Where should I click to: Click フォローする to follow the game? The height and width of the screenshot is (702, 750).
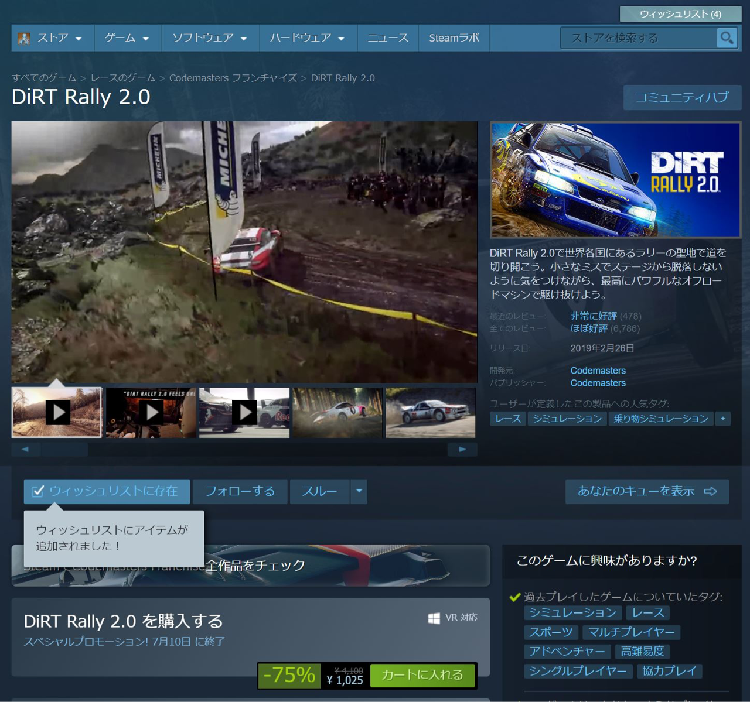(x=240, y=491)
